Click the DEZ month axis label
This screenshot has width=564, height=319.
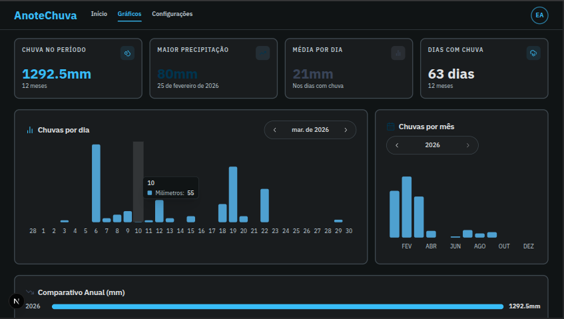point(529,246)
